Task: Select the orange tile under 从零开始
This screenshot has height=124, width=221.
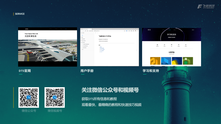Action: (x=155, y=61)
